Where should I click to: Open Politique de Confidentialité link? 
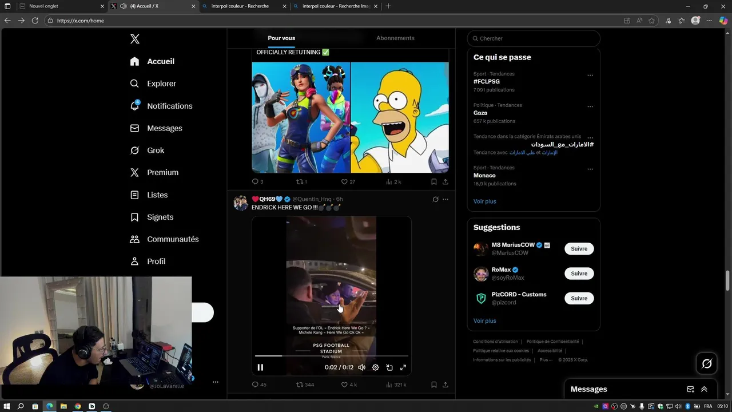click(x=552, y=342)
